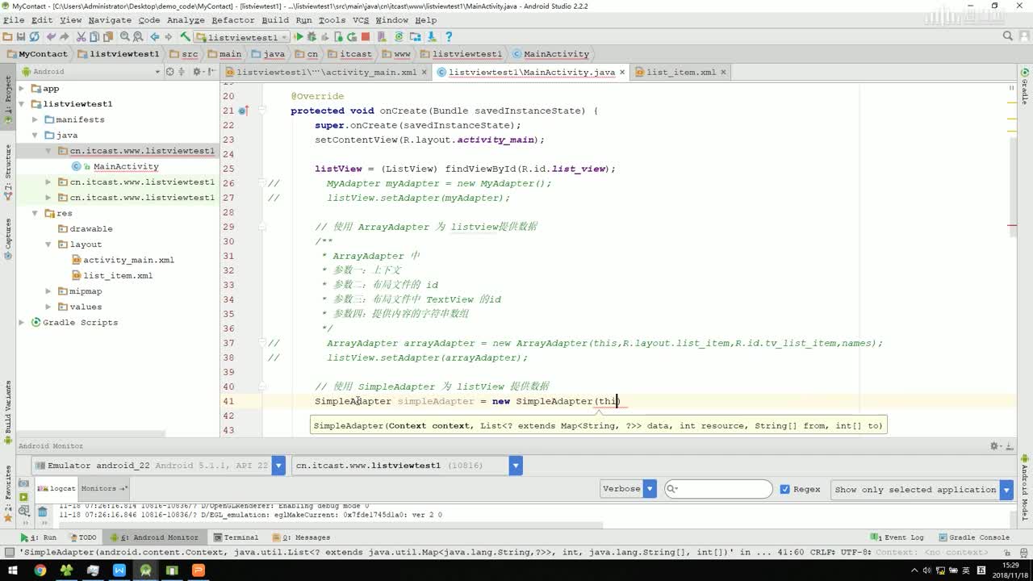Collapse the res folder node
1033x581 pixels.
(x=36, y=213)
